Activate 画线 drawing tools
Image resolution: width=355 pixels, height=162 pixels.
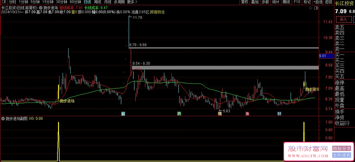pos(286,2)
